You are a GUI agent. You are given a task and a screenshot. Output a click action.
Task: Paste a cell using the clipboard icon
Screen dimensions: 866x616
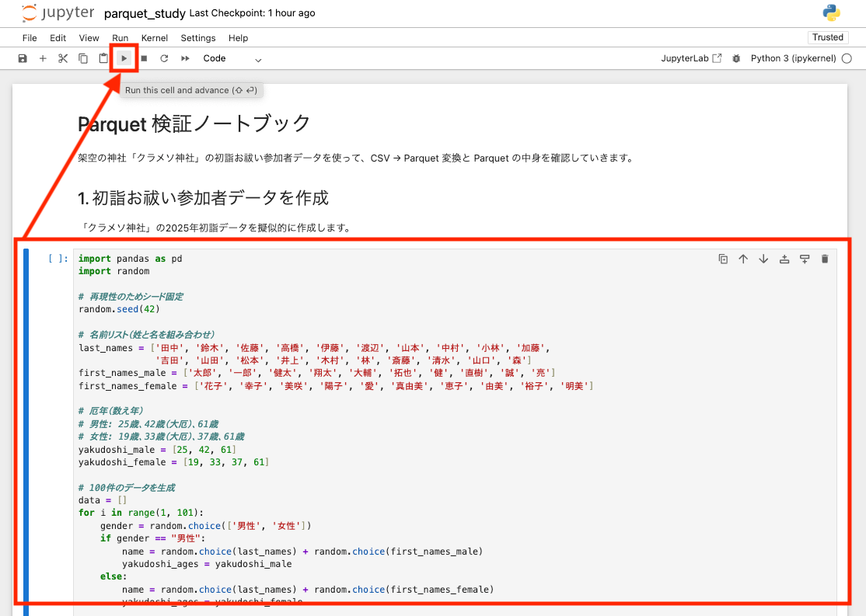[103, 57]
